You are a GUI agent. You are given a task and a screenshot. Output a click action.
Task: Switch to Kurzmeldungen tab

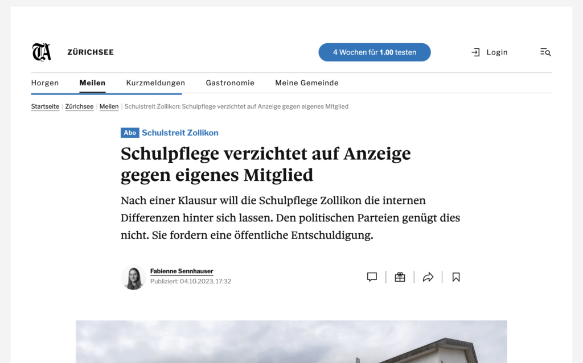pos(155,83)
